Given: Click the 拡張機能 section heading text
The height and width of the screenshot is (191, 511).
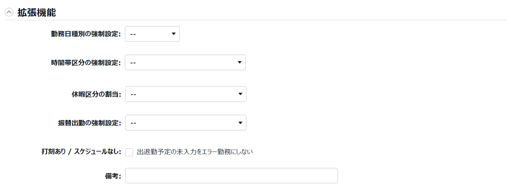Looking at the screenshot, I should (x=36, y=13).
